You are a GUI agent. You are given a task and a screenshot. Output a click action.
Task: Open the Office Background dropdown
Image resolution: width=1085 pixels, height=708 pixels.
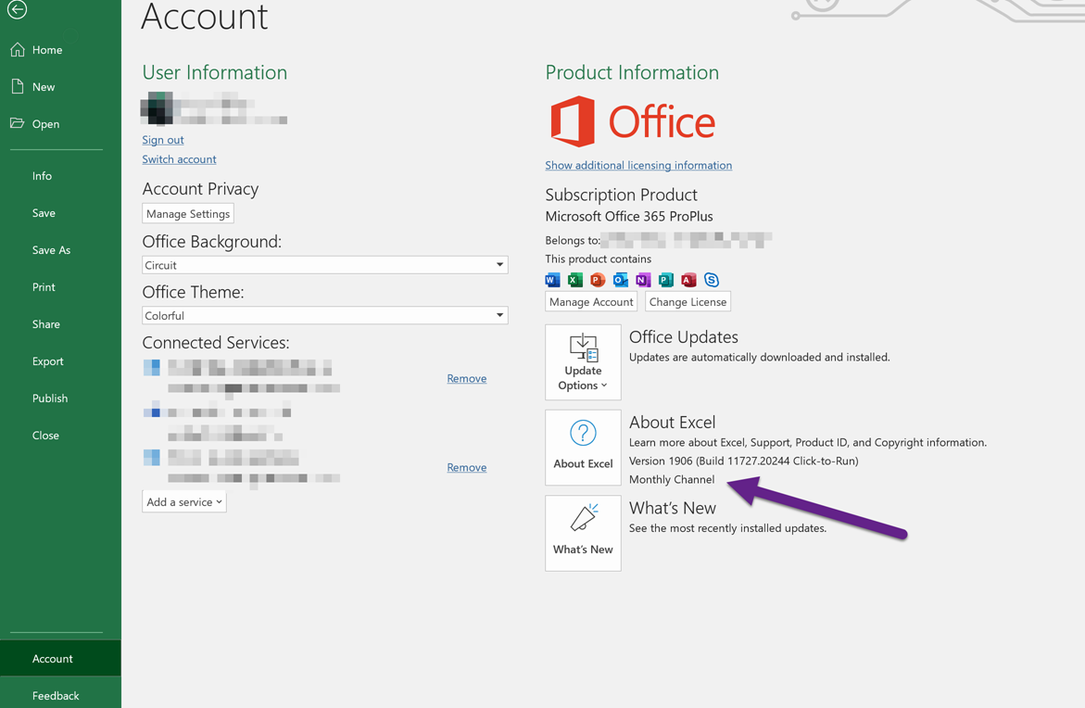tap(324, 265)
